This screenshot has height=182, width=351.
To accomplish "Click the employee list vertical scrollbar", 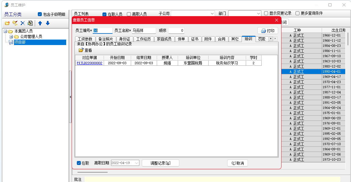I will pyautogui.click(x=348, y=91).
